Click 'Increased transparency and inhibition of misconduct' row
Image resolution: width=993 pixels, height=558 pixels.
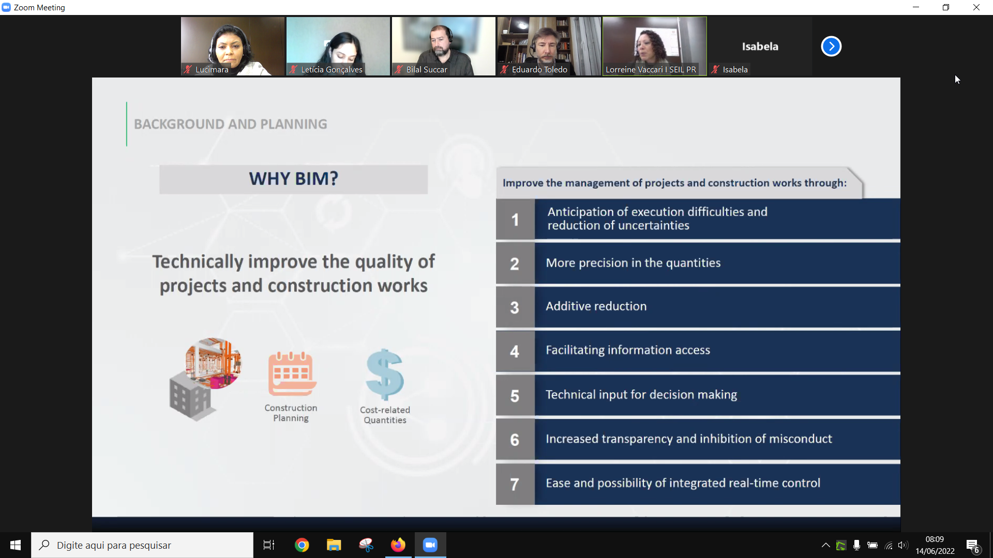click(698, 439)
